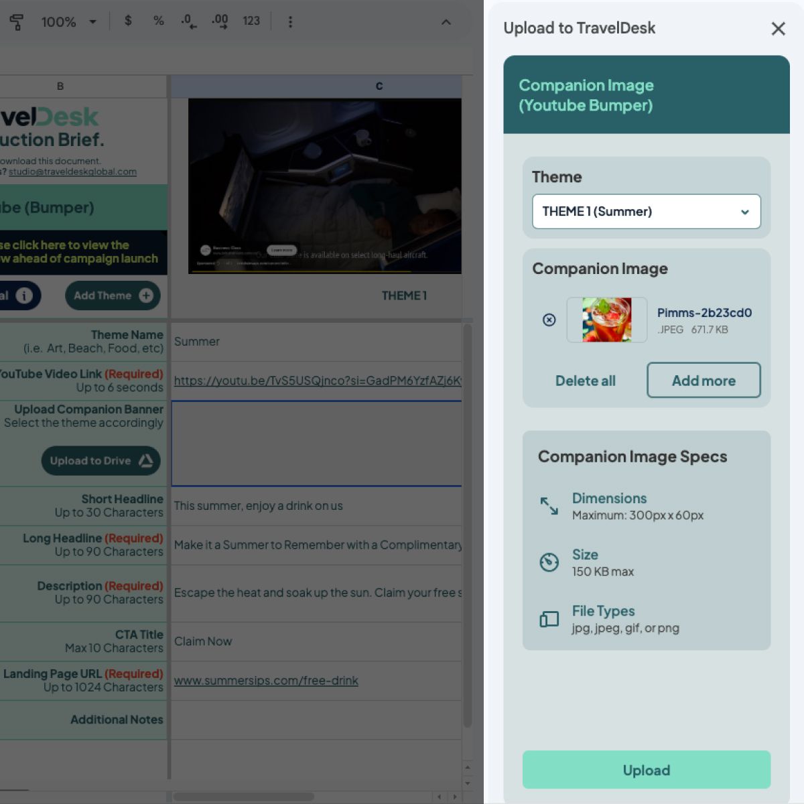
Task: Click the Add Theme button
Action: tap(113, 295)
